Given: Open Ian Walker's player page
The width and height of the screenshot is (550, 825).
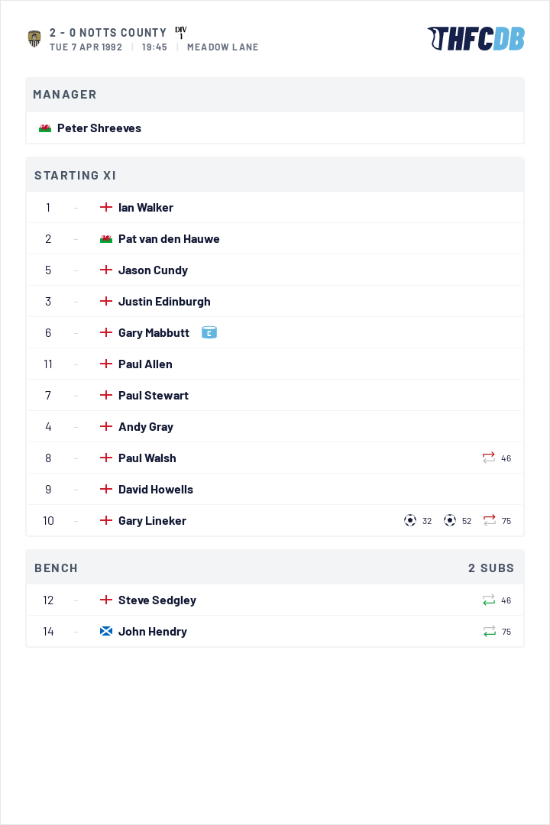Looking at the screenshot, I should click(x=146, y=207).
